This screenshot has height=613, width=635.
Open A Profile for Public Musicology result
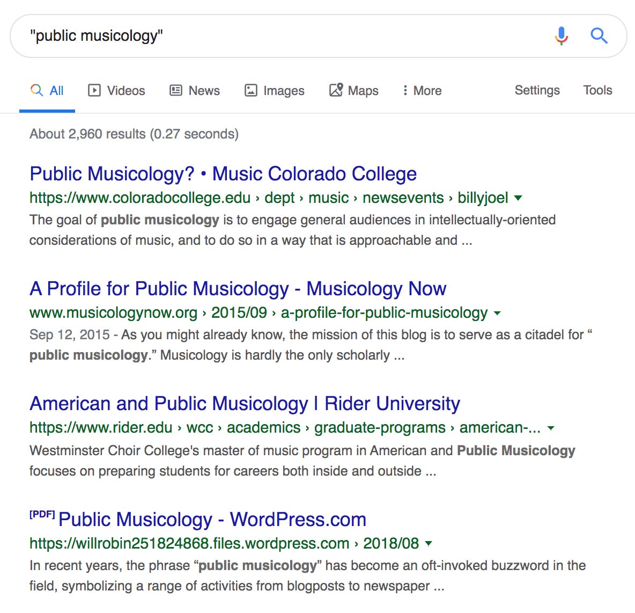238,289
